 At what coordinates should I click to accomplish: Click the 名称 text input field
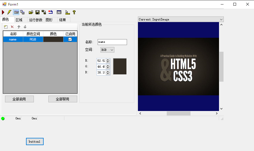tap(112, 42)
